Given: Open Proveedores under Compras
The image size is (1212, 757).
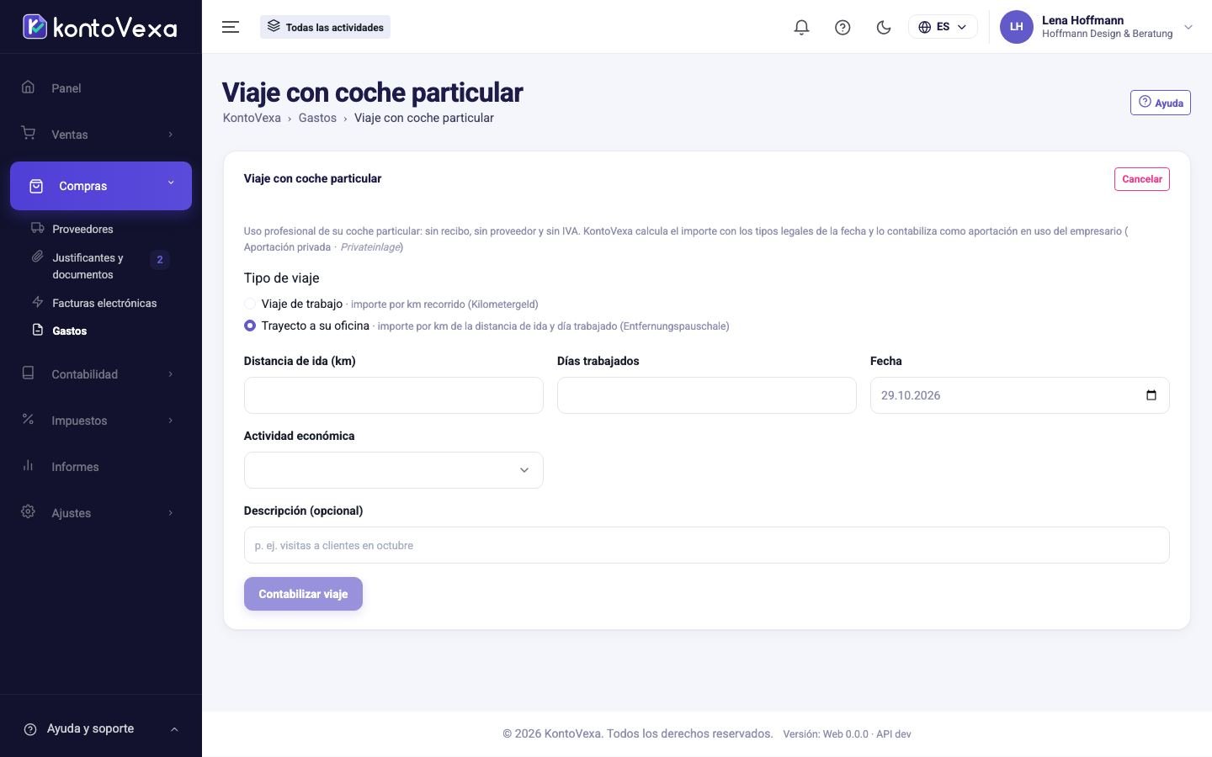Looking at the screenshot, I should pos(82,229).
